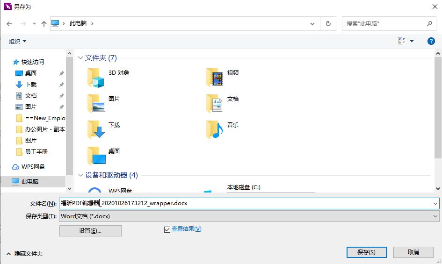442x264 pixels.
Task: Open the 3D 对象 folder
Action: pos(96,78)
